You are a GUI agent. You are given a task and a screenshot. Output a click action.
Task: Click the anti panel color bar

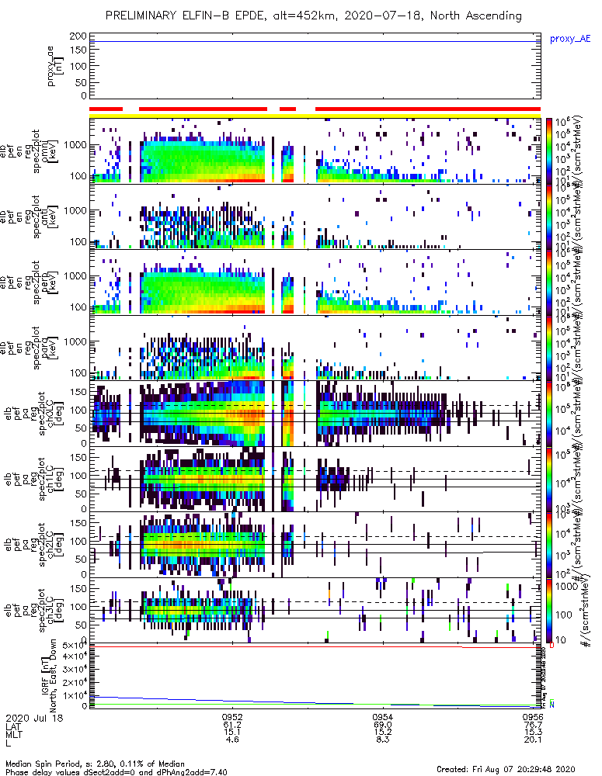click(548, 217)
